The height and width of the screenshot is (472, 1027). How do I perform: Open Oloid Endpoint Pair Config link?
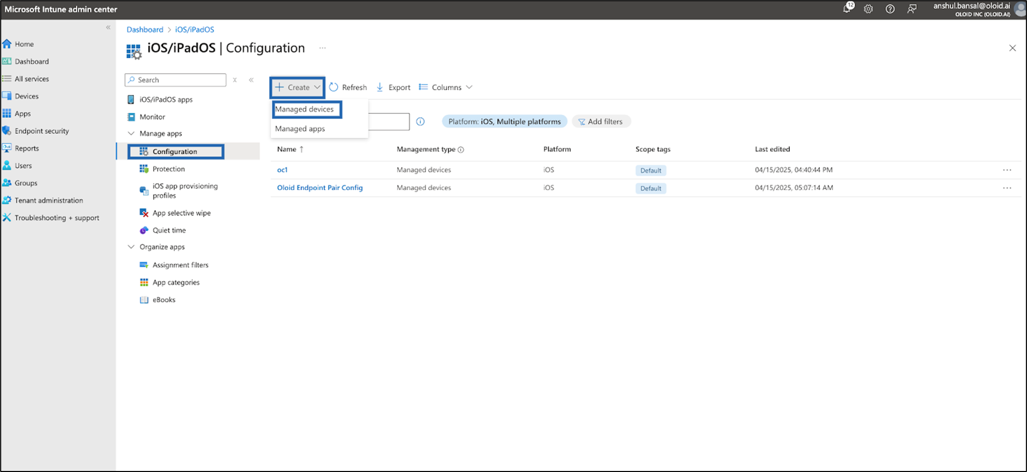(320, 188)
